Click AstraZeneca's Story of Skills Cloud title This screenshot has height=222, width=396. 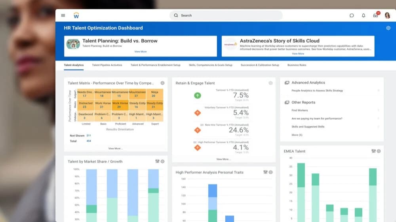[x=280, y=41]
